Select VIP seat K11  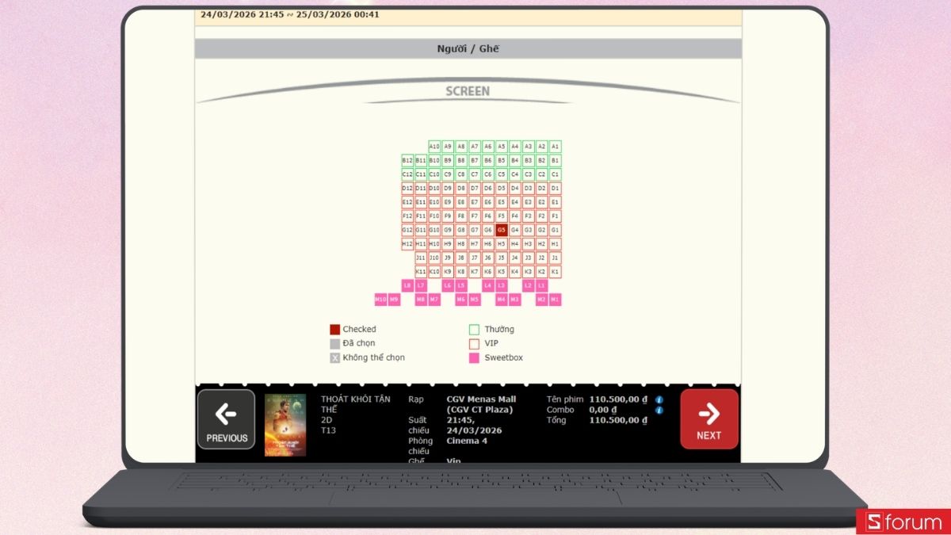pyautogui.click(x=421, y=271)
